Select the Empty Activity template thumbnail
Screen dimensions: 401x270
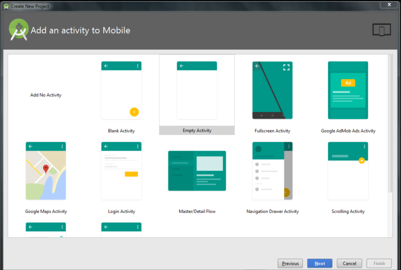click(x=197, y=90)
